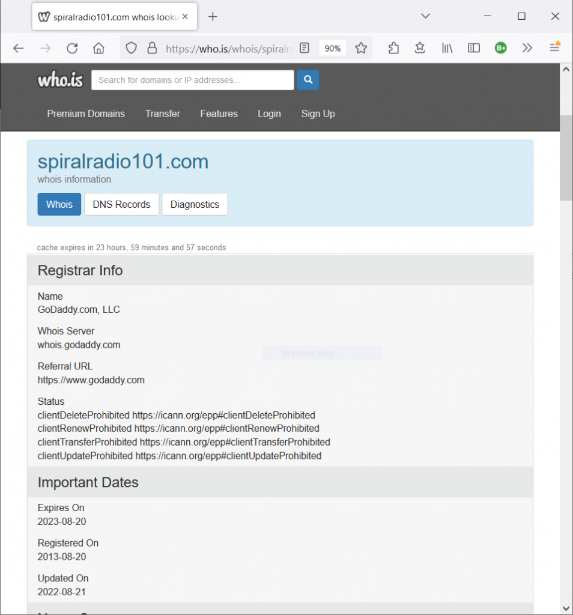Open the browser home page
Image resolution: width=573 pixels, height=615 pixels.
tap(99, 48)
